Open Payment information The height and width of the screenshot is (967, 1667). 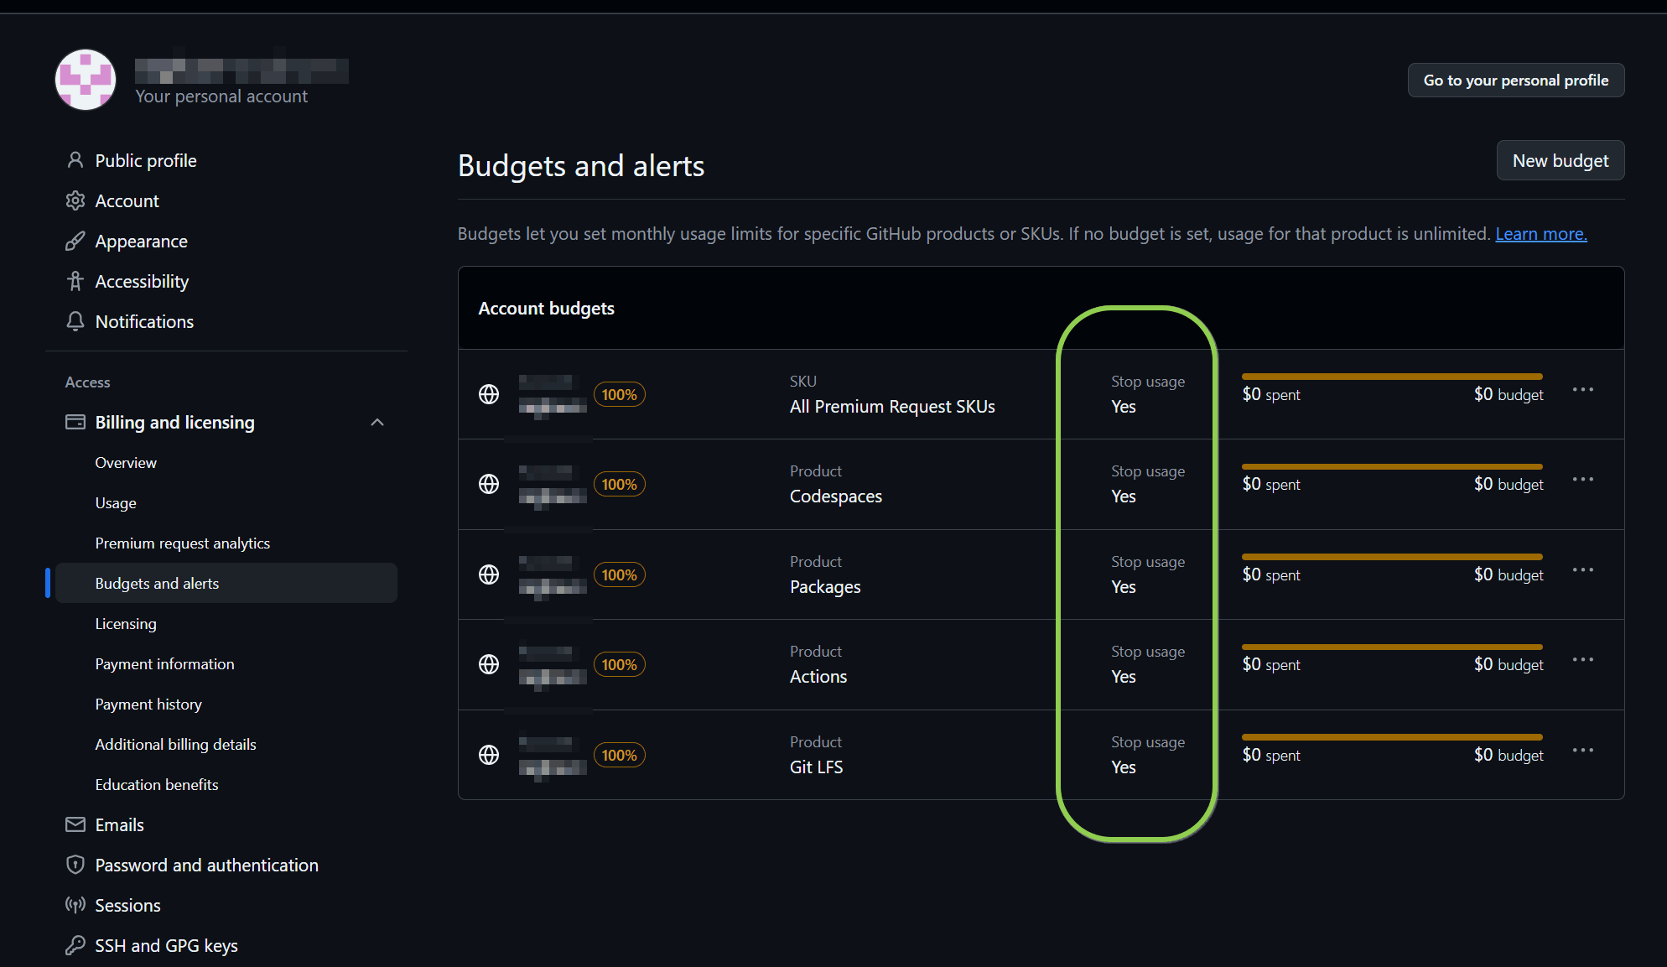point(164,664)
